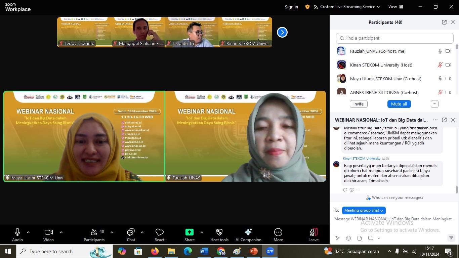
Task: Click the Invite button
Action: tap(358, 104)
